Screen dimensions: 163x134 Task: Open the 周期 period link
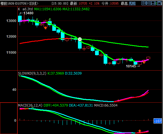point(132,3)
